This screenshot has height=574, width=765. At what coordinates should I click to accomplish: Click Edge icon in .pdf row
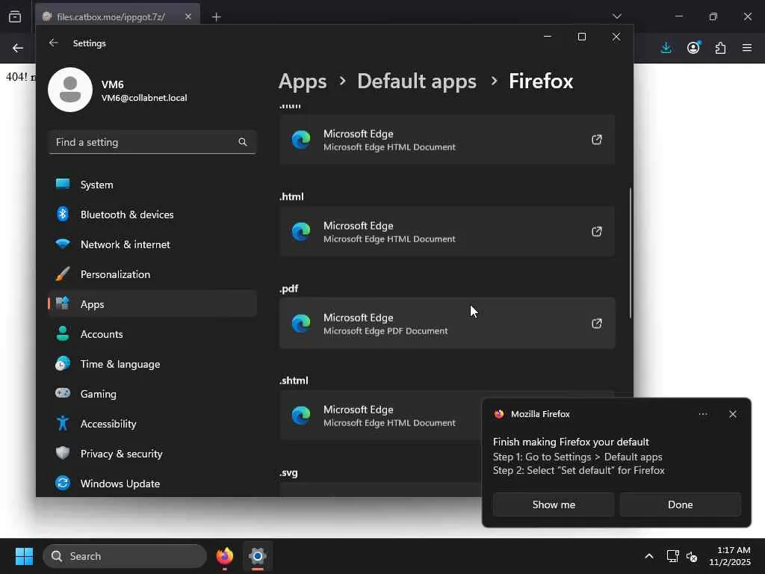pyautogui.click(x=301, y=323)
